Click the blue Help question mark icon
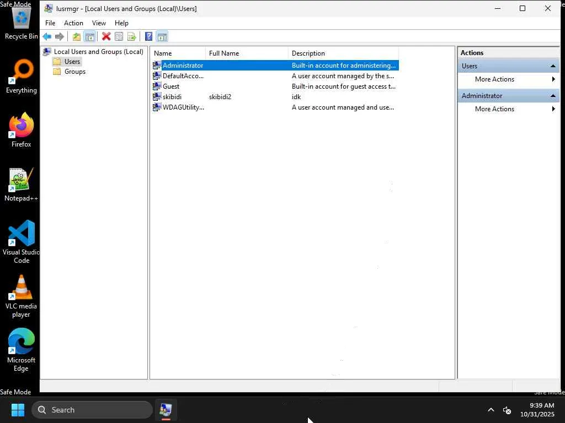The image size is (565, 423). [148, 36]
